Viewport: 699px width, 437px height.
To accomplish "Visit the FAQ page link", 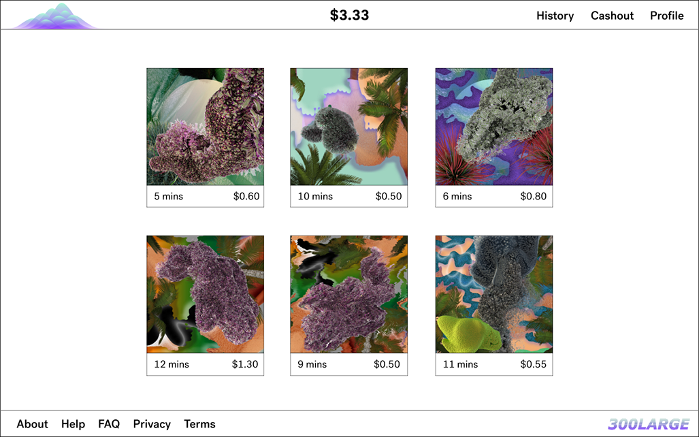I will 109,424.
